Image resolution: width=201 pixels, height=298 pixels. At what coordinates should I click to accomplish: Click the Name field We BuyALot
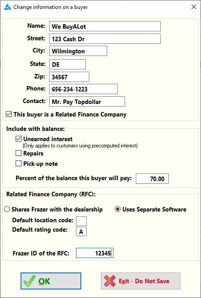105,26
